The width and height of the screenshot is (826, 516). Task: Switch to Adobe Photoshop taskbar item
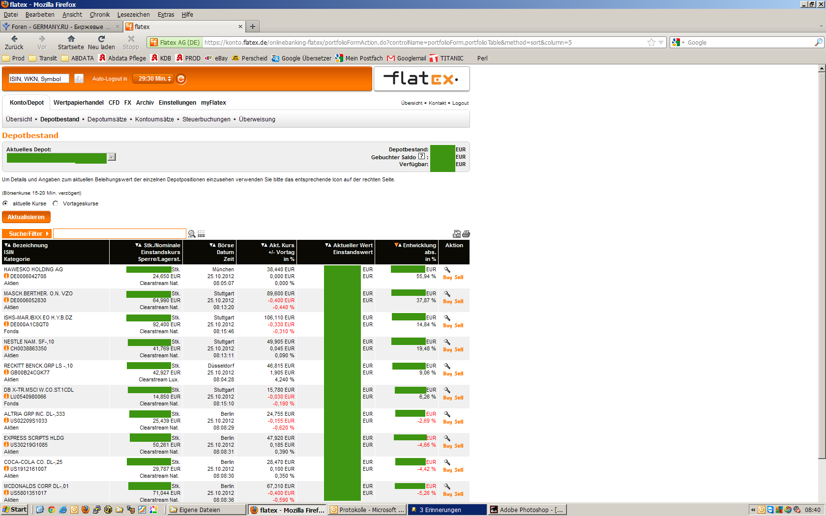(x=527, y=510)
